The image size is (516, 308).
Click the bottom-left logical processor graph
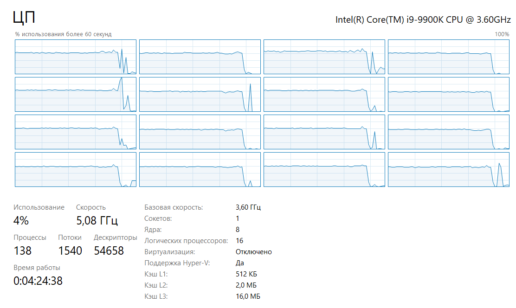tap(76, 169)
